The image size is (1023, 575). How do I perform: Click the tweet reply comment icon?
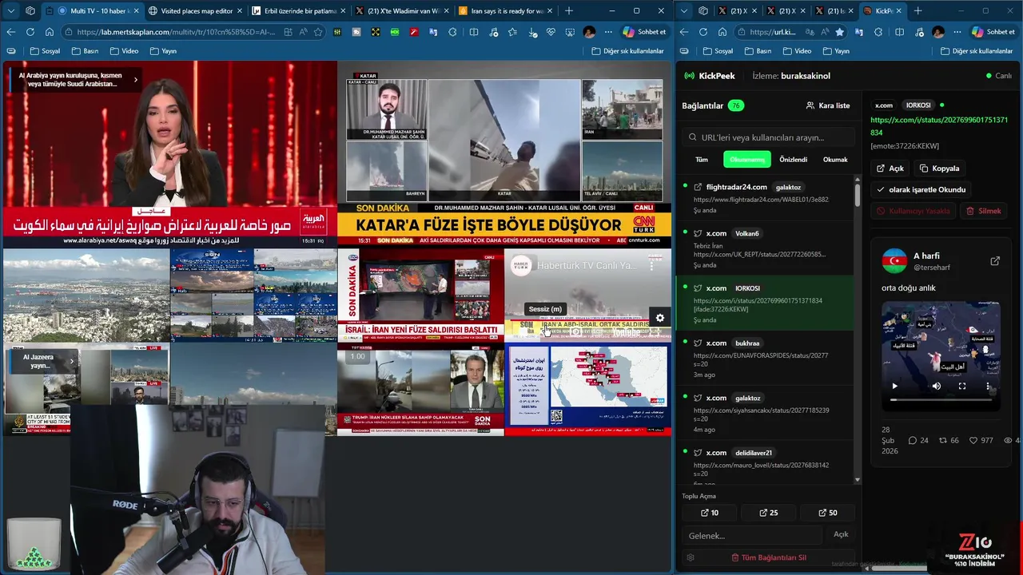(x=913, y=441)
